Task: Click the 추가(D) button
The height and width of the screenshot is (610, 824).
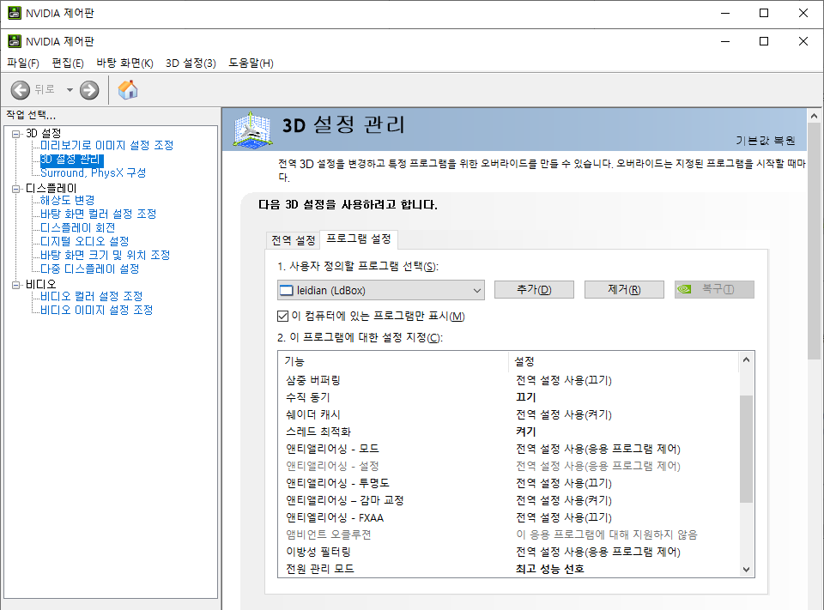Action: (x=534, y=289)
